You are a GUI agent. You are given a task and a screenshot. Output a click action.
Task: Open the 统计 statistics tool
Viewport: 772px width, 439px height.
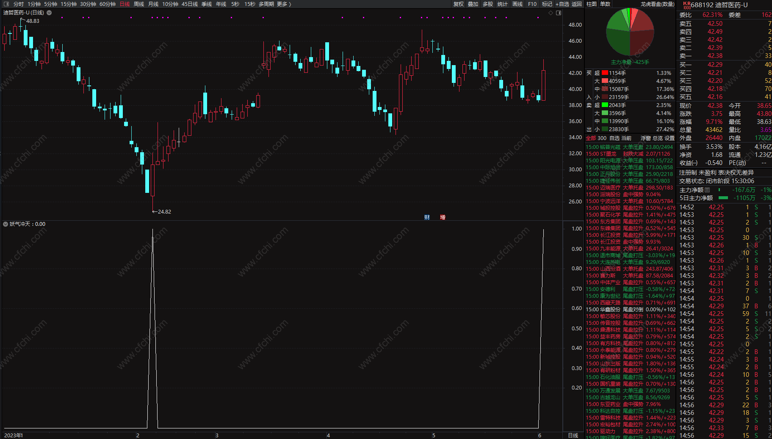pyautogui.click(x=502, y=4)
